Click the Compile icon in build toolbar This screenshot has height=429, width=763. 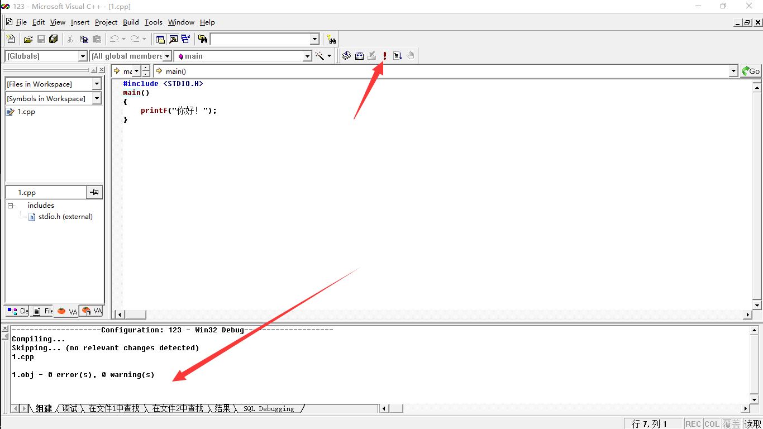click(x=346, y=56)
